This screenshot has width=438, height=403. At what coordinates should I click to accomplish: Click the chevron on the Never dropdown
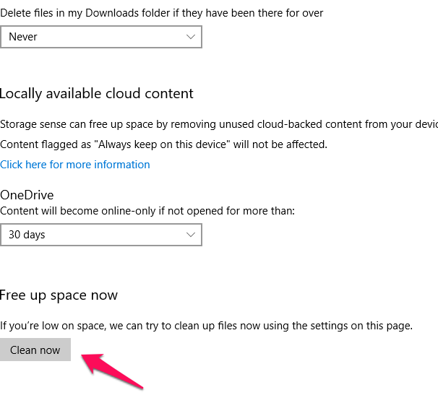[191, 37]
